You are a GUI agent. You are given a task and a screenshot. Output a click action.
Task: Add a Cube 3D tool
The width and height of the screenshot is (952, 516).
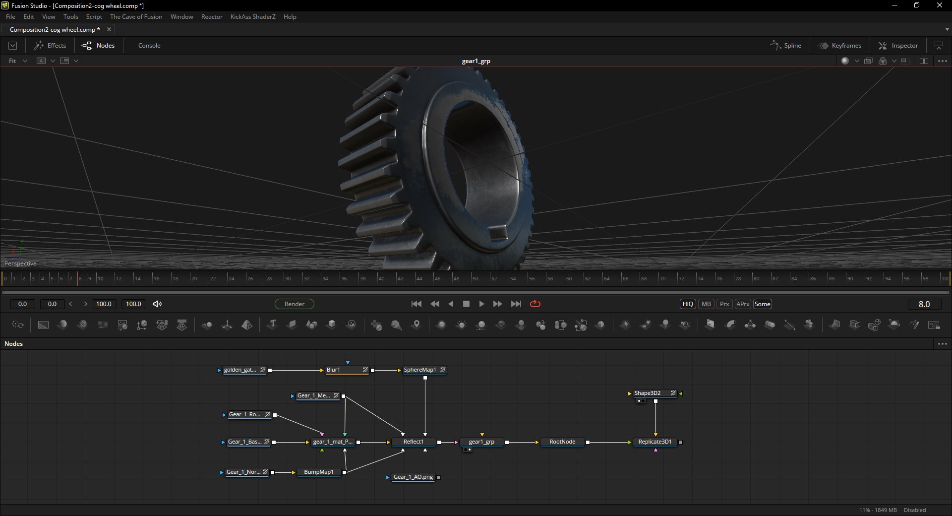[331, 324]
